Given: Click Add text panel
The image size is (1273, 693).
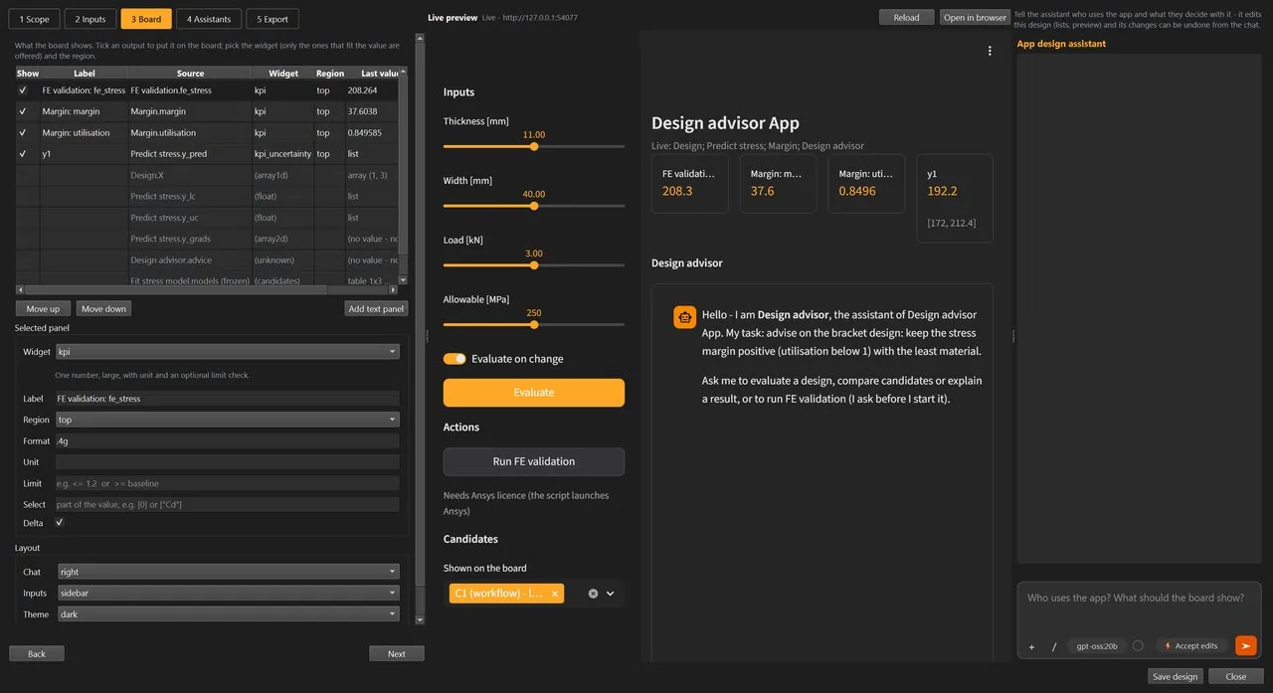Looking at the screenshot, I should point(376,308).
